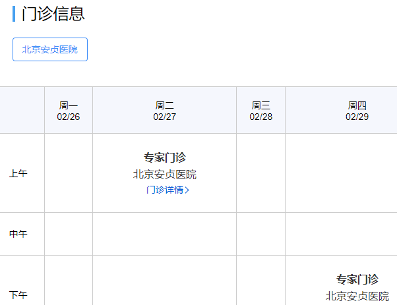Select the 周二 02/27 column header
Viewport: 397px width, 305px height.
pyautogui.click(x=165, y=111)
